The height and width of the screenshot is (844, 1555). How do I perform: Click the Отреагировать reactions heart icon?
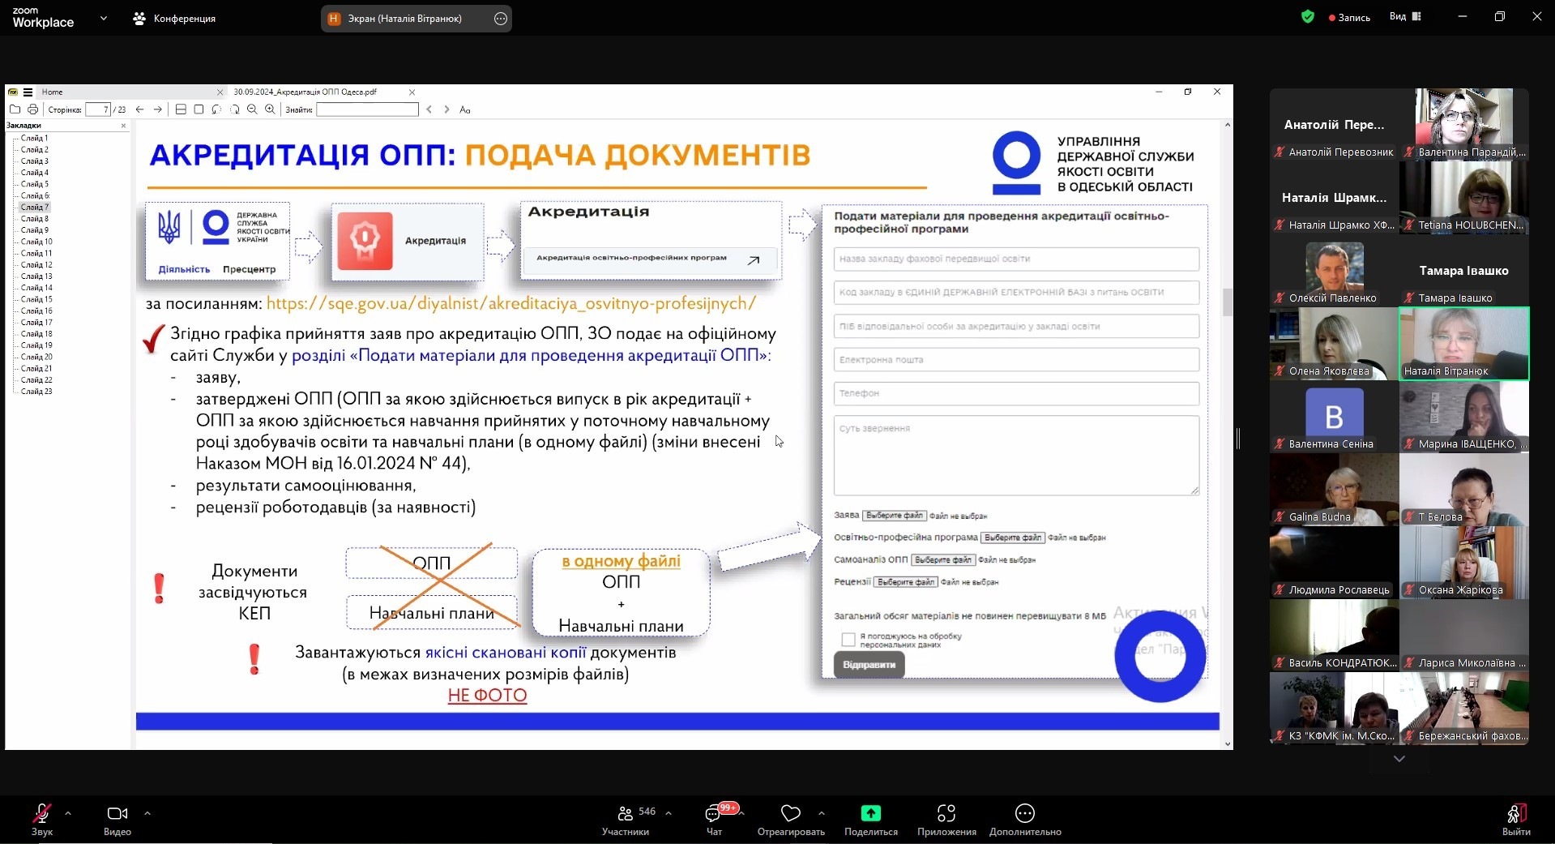pos(790,813)
